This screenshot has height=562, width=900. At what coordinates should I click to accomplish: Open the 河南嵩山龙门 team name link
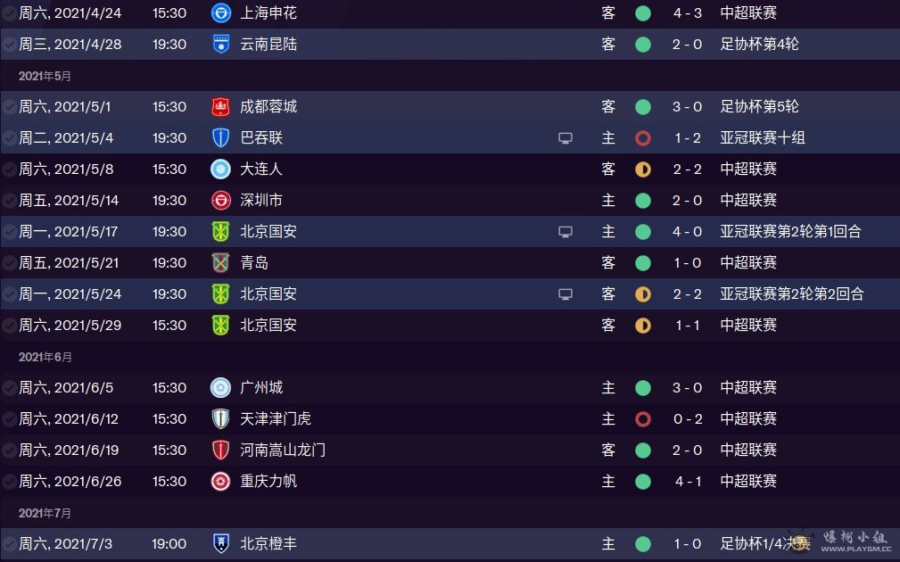point(283,450)
